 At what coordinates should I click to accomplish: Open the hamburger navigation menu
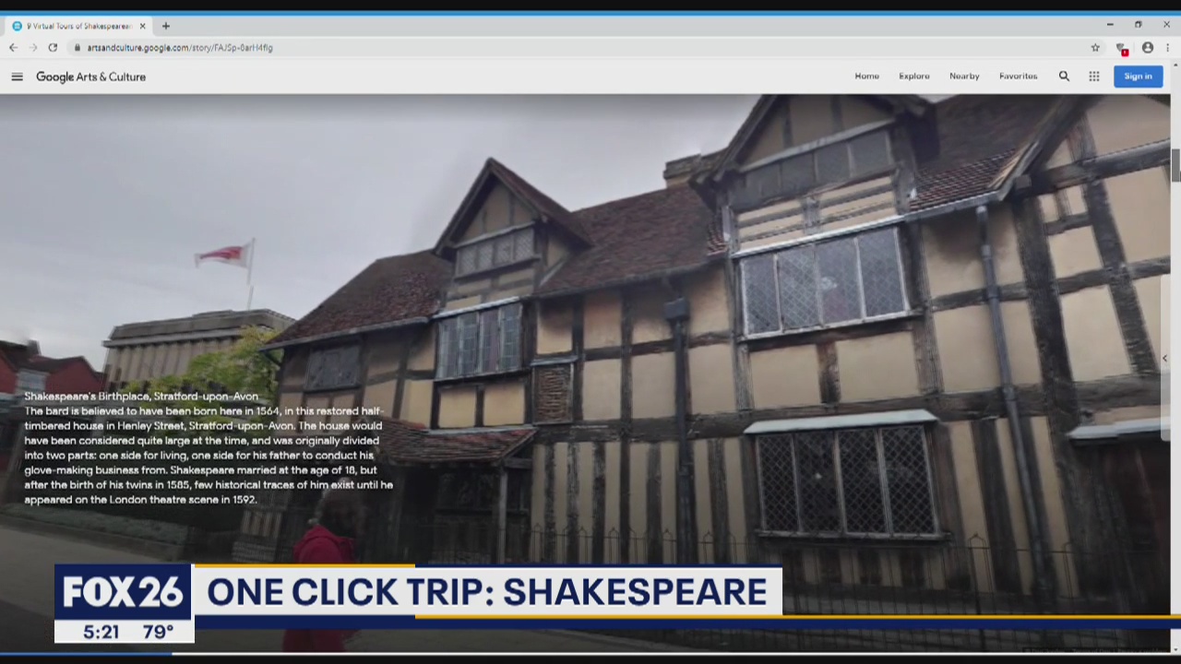[17, 77]
